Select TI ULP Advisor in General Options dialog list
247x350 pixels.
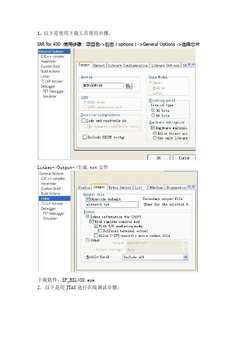(52, 81)
